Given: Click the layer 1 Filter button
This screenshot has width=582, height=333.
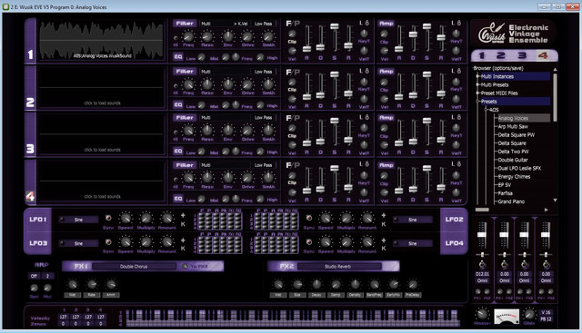Looking at the screenshot, I should coord(185,24).
